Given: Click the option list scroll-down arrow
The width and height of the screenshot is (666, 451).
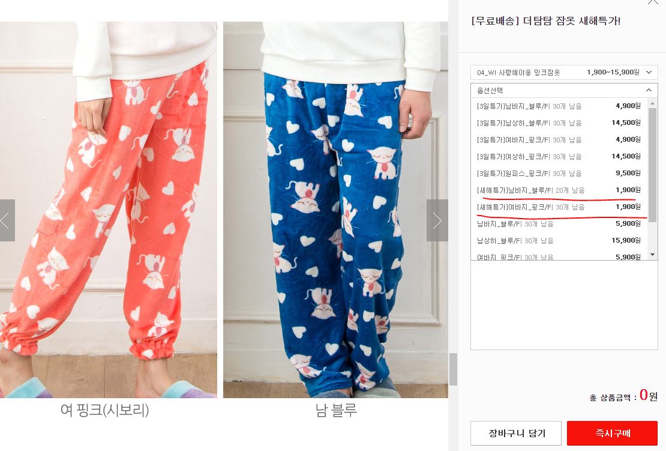Looking at the screenshot, I should tap(652, 255).
